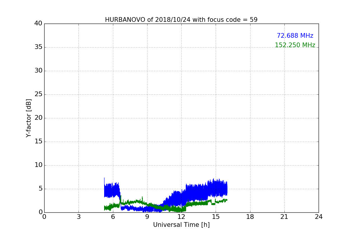The height and width of the screenshot is (236, 354).
Task: Click the x-axis tick label '9'
Action: click(x=147, y=217)
